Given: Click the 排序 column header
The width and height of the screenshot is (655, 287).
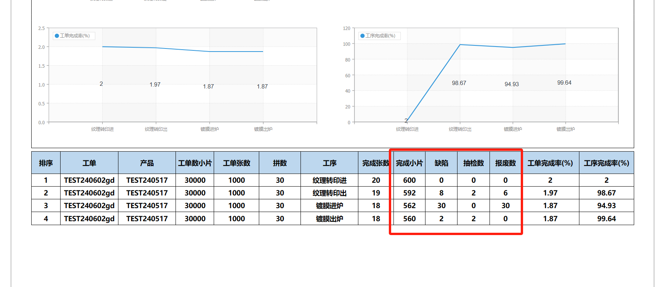Looking at the screenshot, I should (x=46, y=163).
